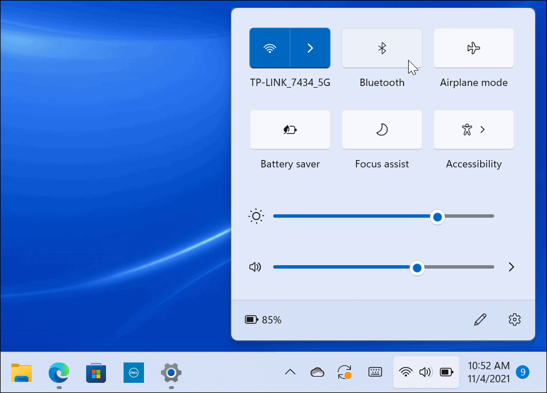547x393 pixels.
Task: Click the OneDrive cloud icon in system tray
Action: tap(317, 372)
